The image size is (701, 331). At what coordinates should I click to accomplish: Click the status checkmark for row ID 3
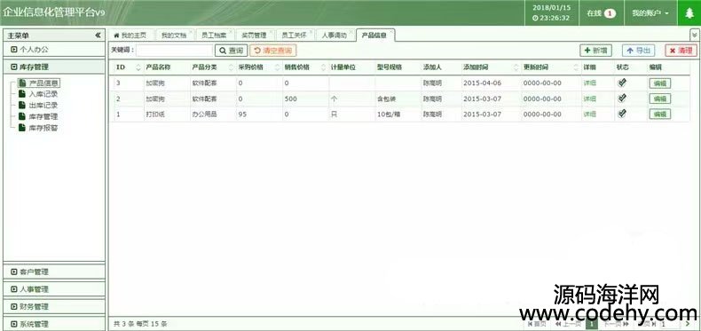621,83
